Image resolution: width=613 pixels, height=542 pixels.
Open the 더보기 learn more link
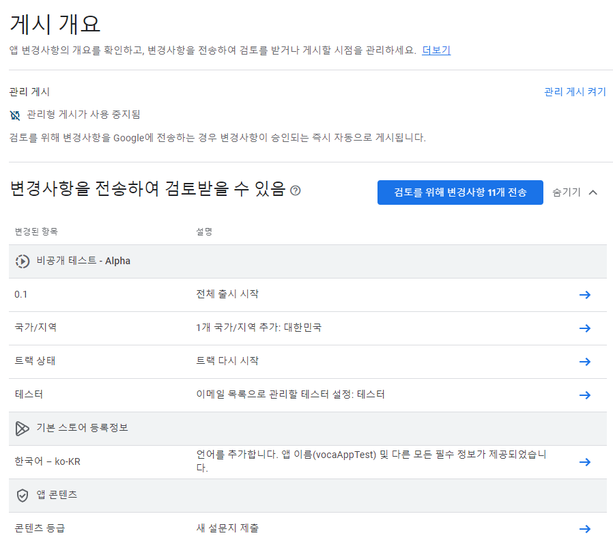[x=436, y=50]
